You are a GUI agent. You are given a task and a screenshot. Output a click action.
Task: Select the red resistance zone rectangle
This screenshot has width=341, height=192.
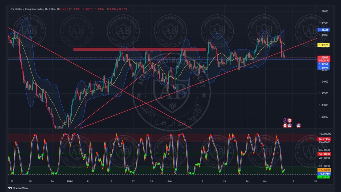click(x=139, y=49)
